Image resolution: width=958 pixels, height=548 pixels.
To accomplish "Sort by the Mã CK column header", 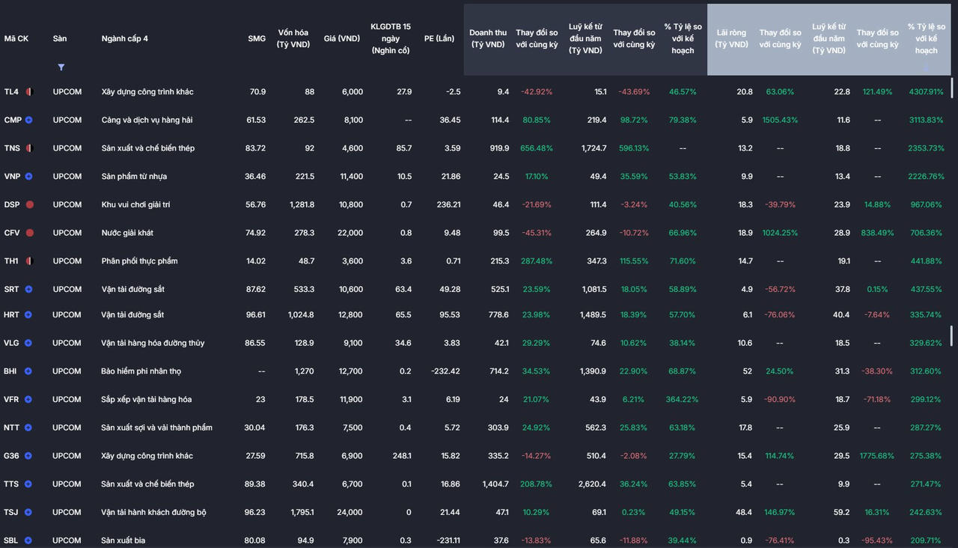I will click(x=16, y=38).
